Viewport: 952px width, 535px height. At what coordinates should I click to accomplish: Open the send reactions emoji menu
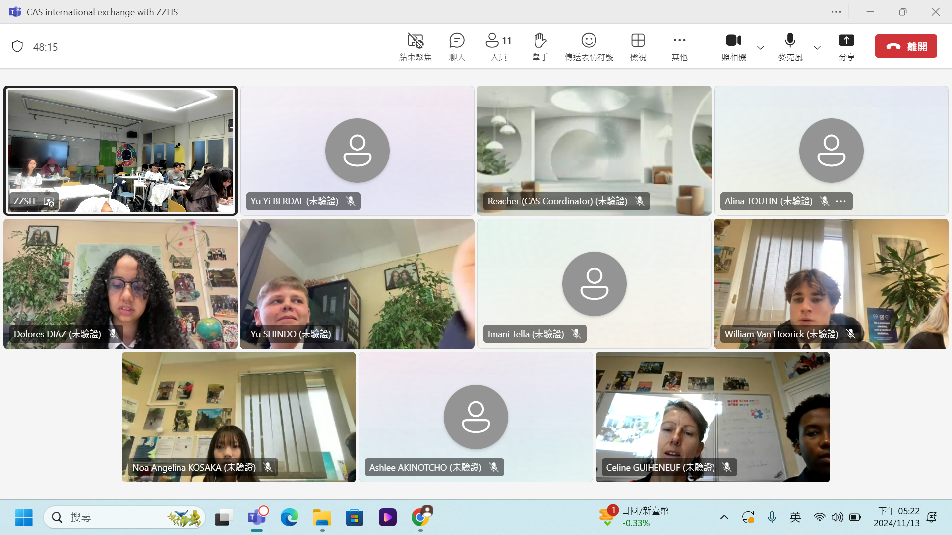pos(589,47)
